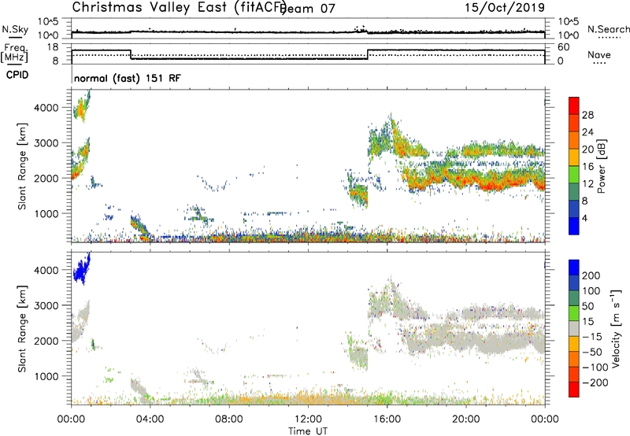630x436 pixels.
Task: Click the '1000' tick of velocity panel
Action: (x=46, y=376)
